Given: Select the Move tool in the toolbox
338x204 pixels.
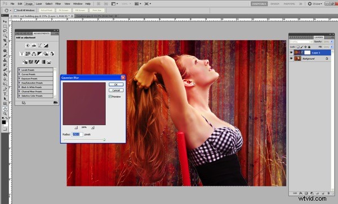Looking at the screenshot, I should pyautogui.click(x=5, y=21).
